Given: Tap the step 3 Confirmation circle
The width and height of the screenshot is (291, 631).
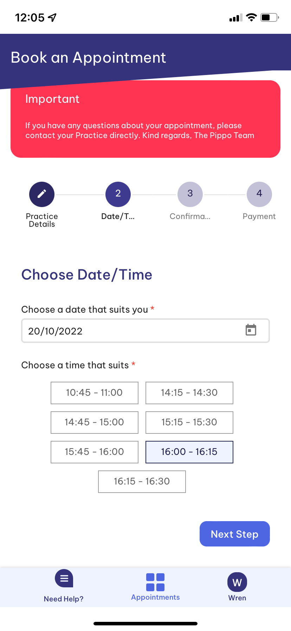Looking at the screenshot, I should click(x=190, y=194).
